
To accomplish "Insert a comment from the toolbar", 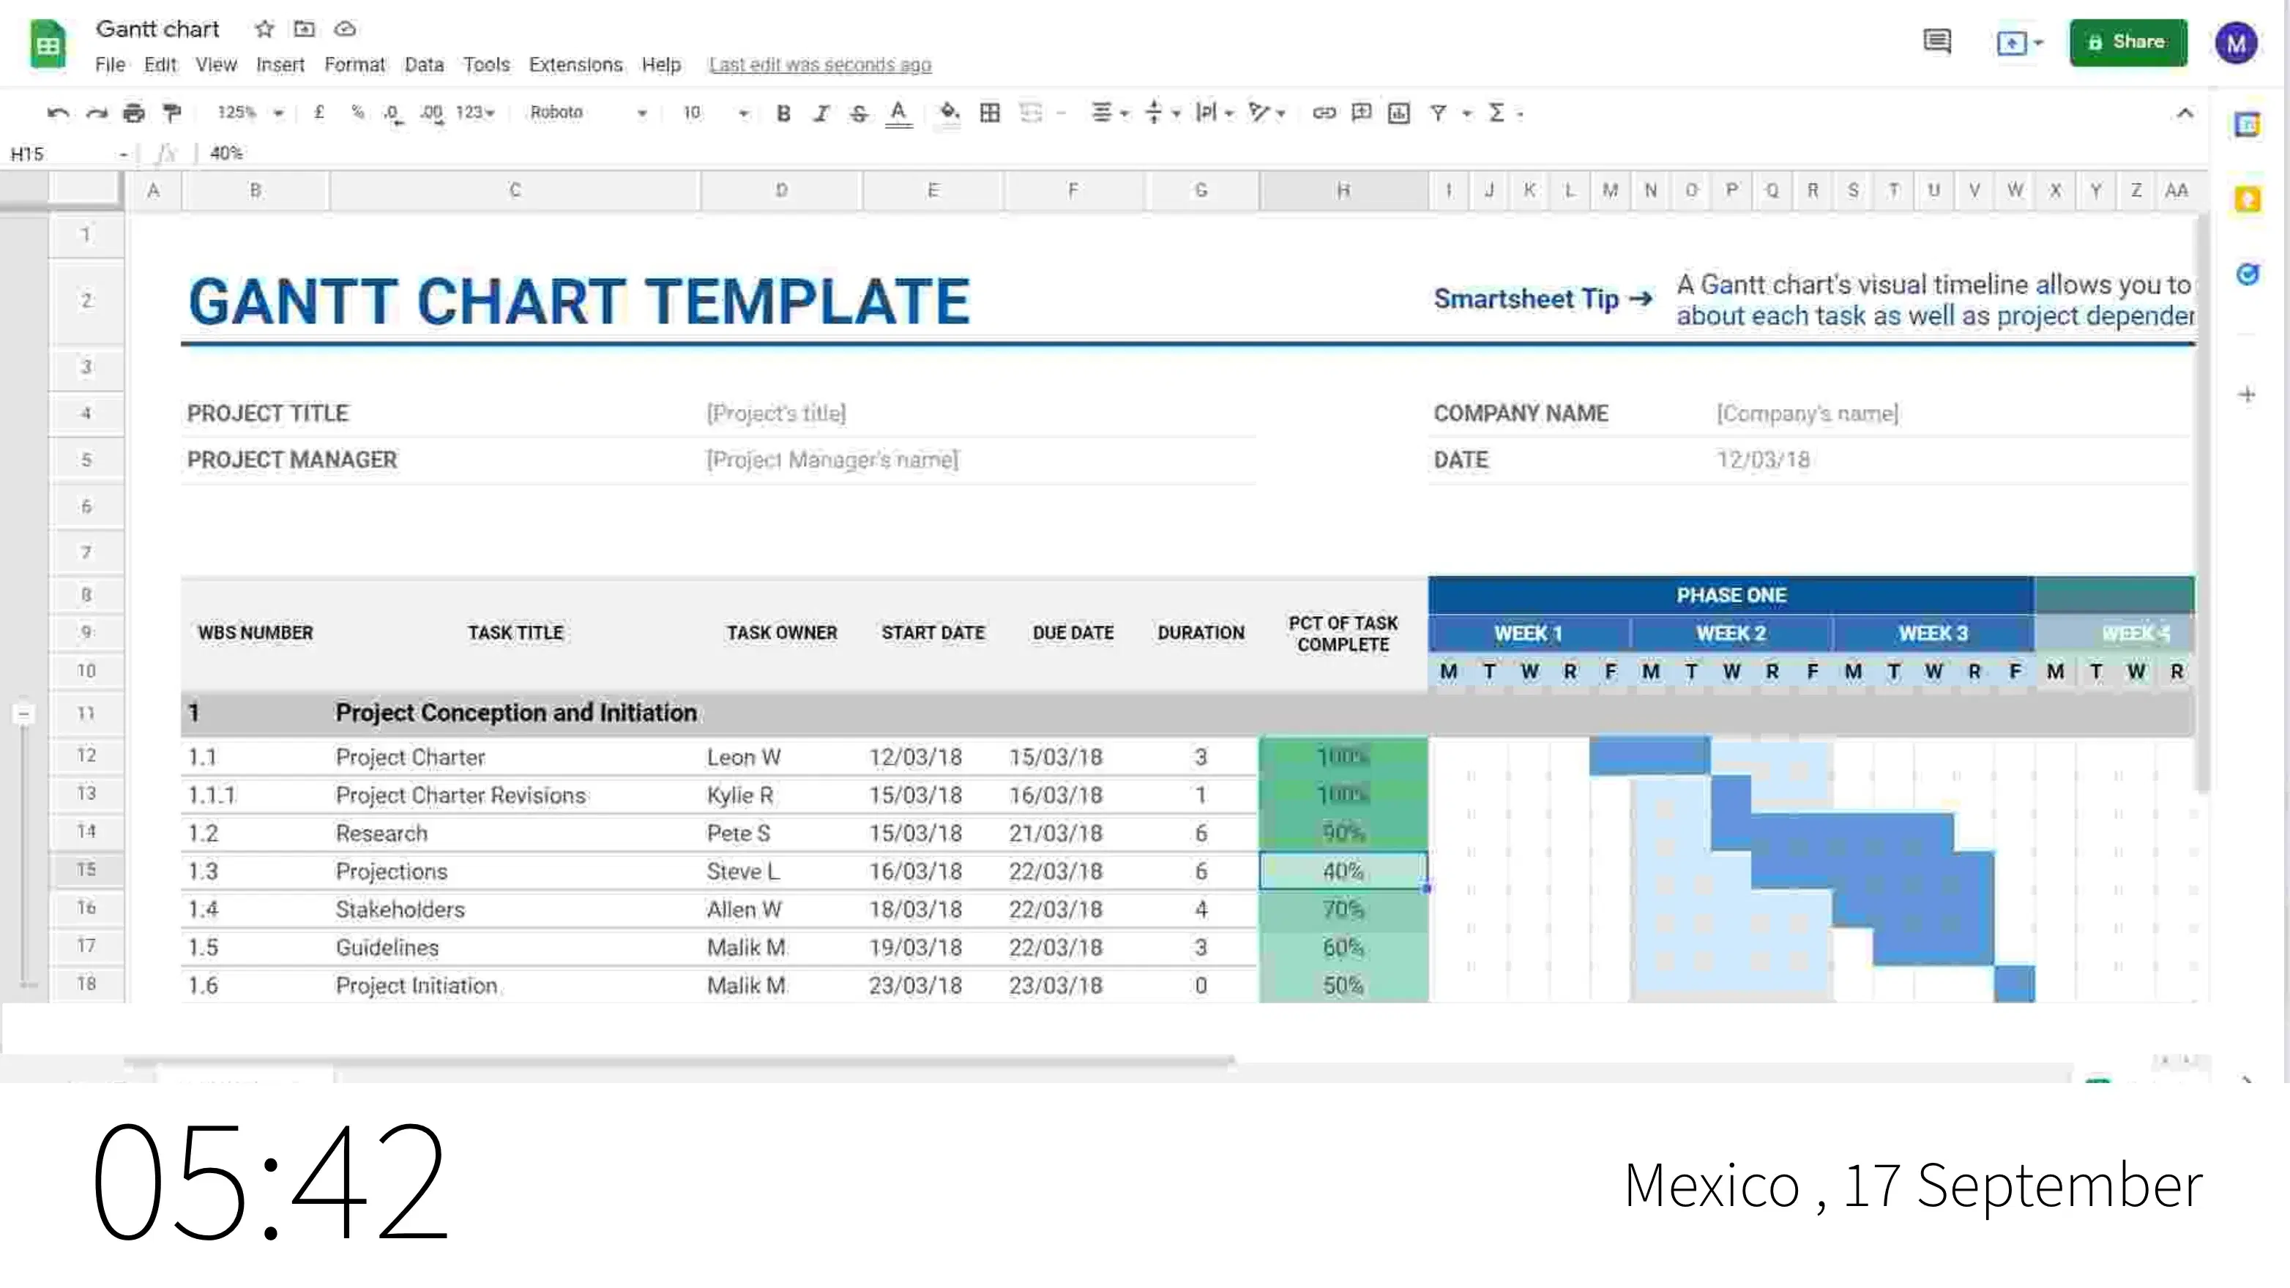I will [1362, 113].
